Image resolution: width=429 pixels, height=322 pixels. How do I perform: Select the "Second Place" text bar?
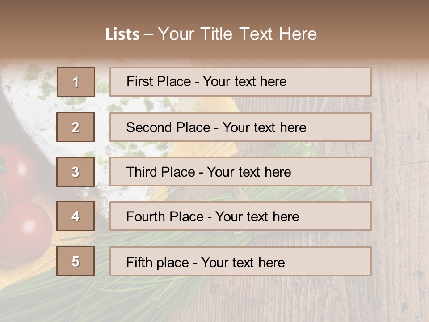[240, 127]
